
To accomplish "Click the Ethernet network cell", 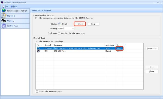I will pyautogui.click(x=48, y=48).
